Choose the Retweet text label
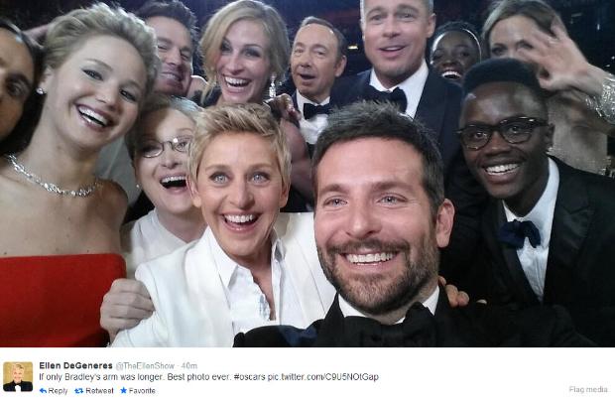615x405 pixels. tap(99, 391)
